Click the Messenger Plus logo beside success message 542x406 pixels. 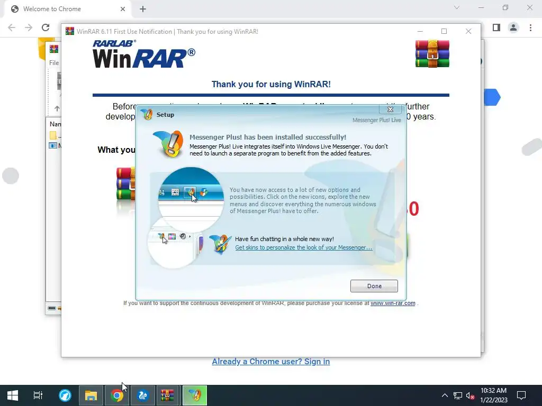[x=168, y=144]
